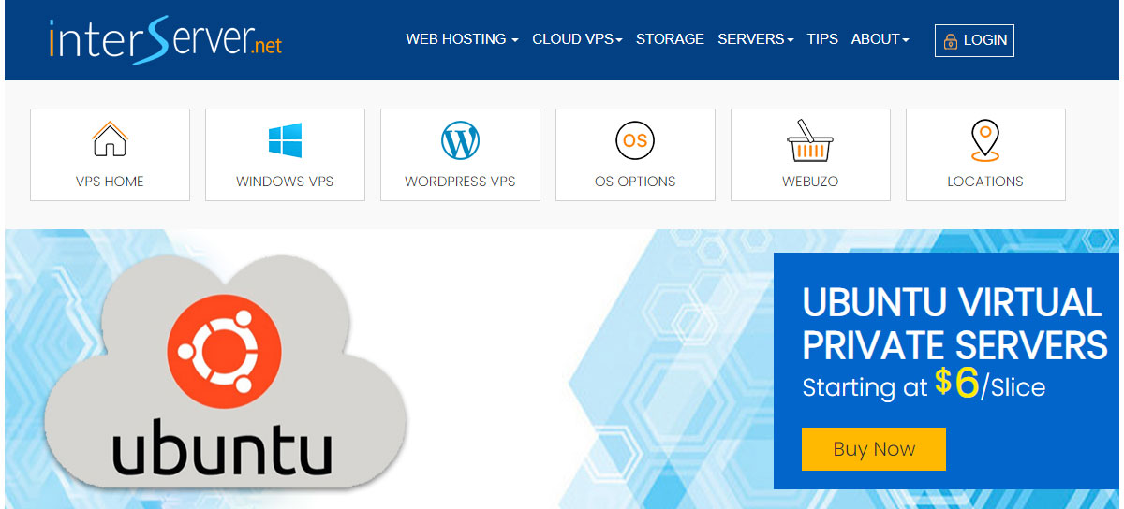Click the InterServer.net logo
Viewport: 1124px width, 509px height.
pos(165,38)
